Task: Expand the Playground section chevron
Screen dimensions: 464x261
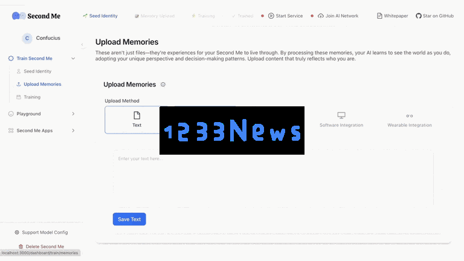Action: click(73, 114)
